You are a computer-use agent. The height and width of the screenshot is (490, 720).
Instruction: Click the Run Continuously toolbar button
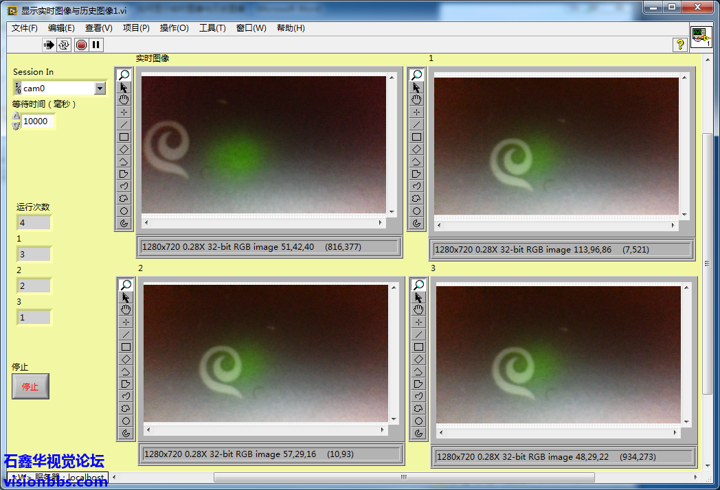point(64,45)
